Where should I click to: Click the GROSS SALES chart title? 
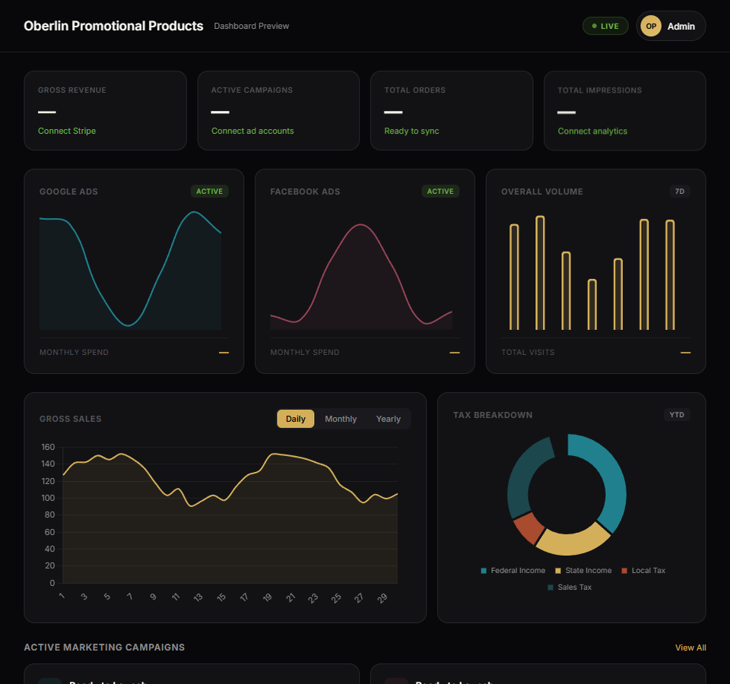point(70,419)
